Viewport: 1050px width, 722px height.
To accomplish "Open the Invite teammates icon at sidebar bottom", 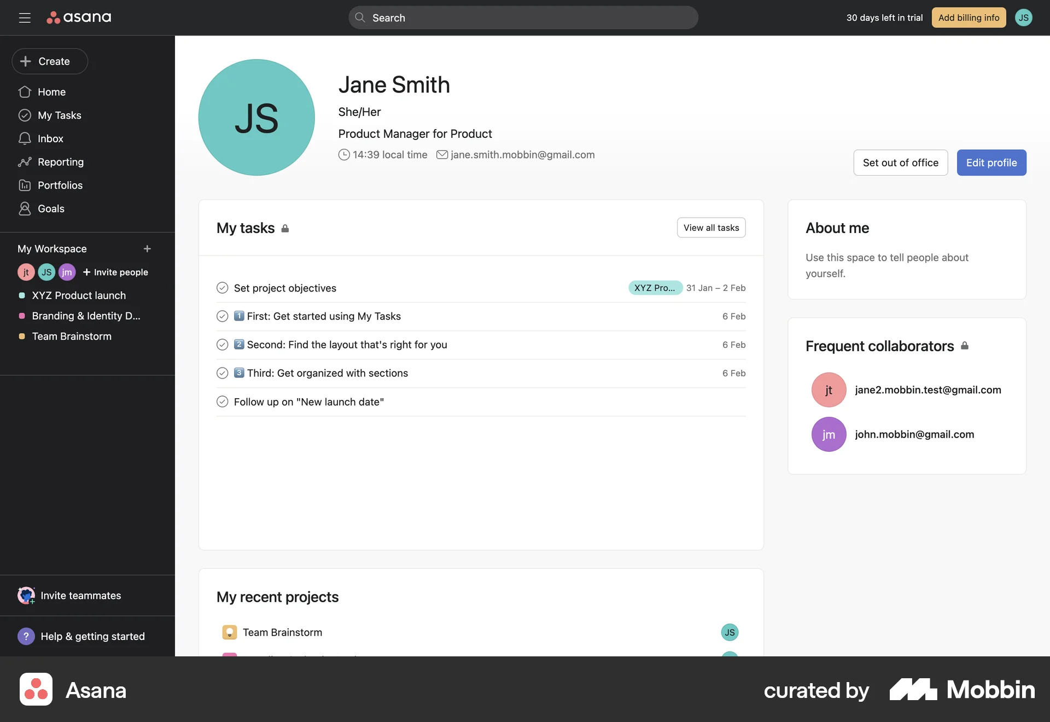I will pos(26,596).
